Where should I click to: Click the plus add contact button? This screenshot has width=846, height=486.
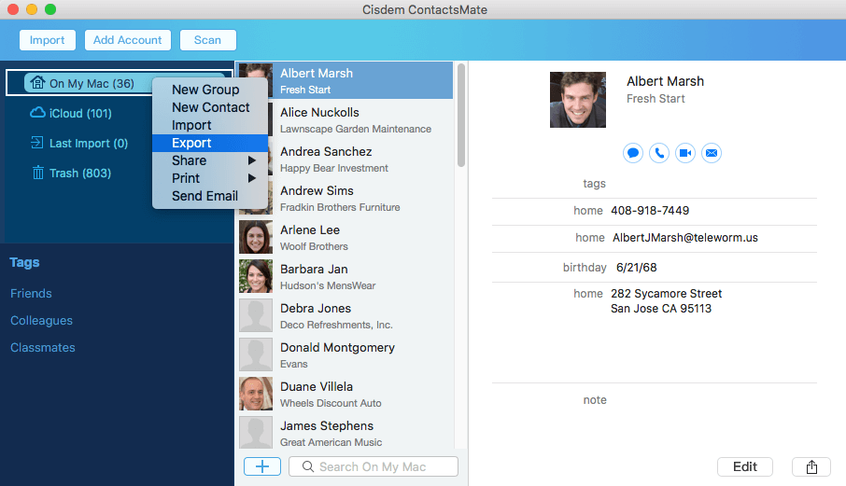coord(262,466)
